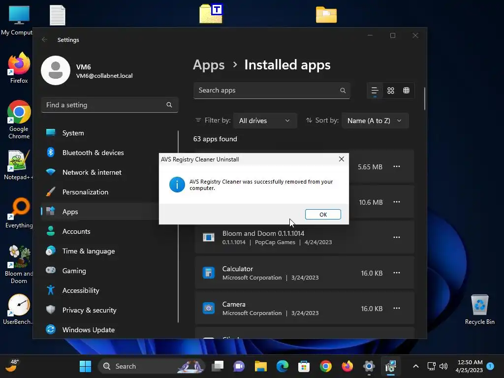504x378 pixels.
Task: Select the UserBenchmark desktop shortcut
Action: (19, 309)
